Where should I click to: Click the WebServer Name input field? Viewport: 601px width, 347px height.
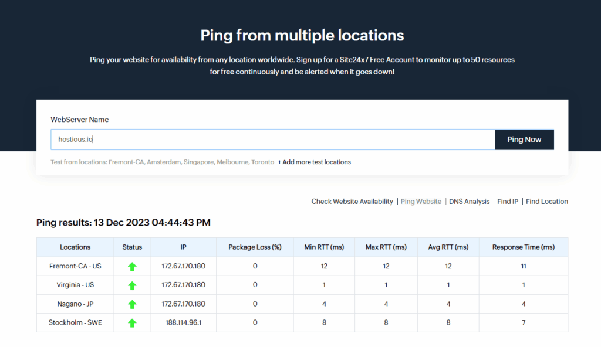pos(273,140)
